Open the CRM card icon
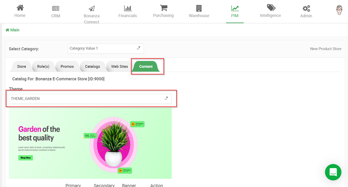Image resolution: width=348 pixels, height=187 pixels. tap(56, 8)
